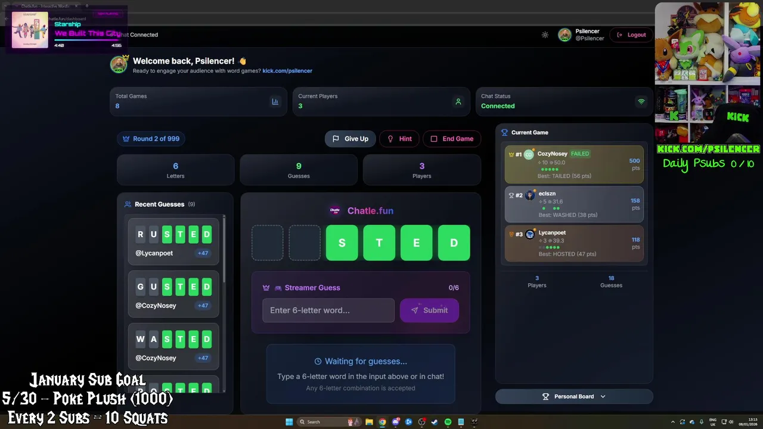Show hidden system tray icons
Viewport: 763px width, 429px height.
pos(673,422)
